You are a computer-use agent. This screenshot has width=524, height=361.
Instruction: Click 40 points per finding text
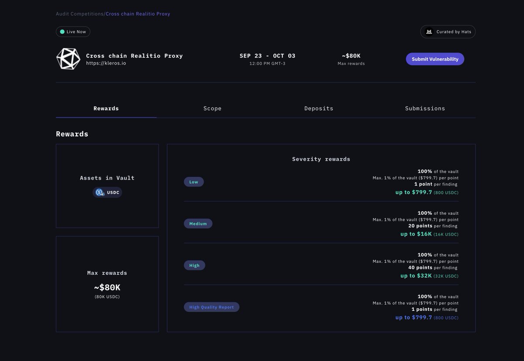tap(433, 268)
